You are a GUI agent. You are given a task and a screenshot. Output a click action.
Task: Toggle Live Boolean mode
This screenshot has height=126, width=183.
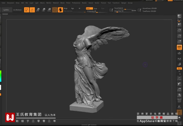(17, 10)
